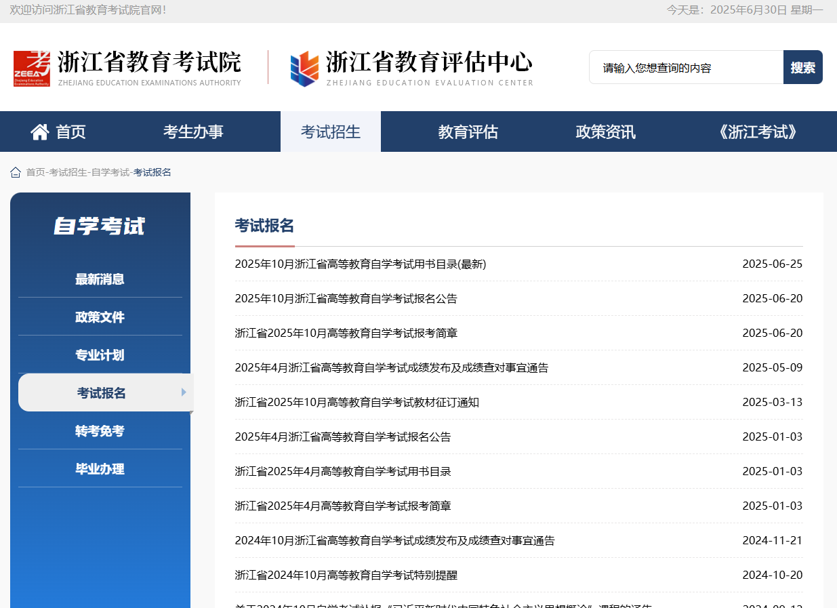Open 《浙江考试》 from the navigation bar
837x608 pixels.
point(757,131)
